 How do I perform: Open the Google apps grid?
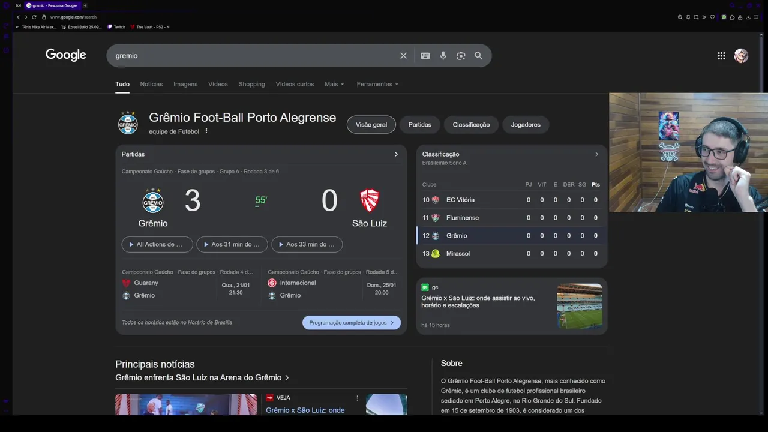click(721, 56)
